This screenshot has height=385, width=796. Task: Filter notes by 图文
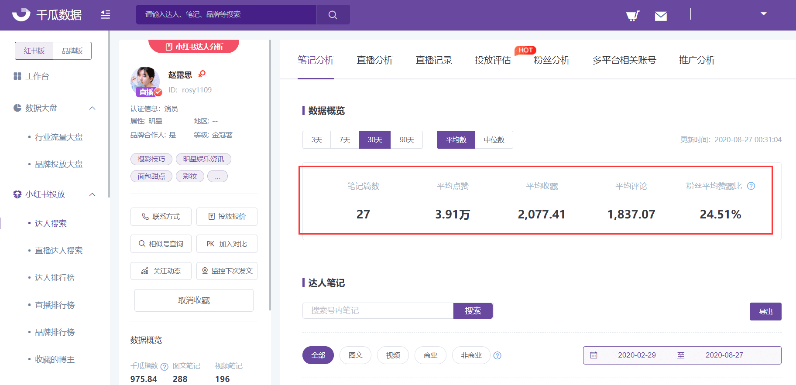(356, 355)
